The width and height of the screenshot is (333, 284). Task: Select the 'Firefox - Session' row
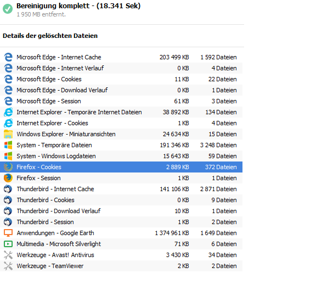click(121, 178)
